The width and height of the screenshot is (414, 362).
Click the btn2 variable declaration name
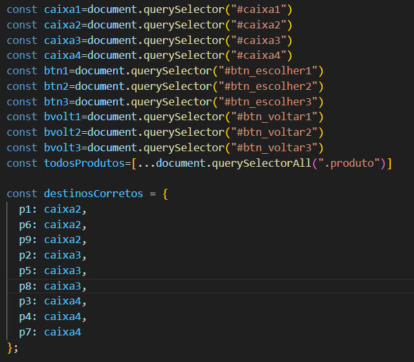click(x=56, y=86)
